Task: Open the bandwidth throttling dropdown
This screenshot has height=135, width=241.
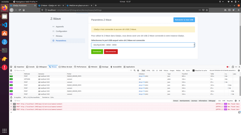Action: click(x=222, y=71)
